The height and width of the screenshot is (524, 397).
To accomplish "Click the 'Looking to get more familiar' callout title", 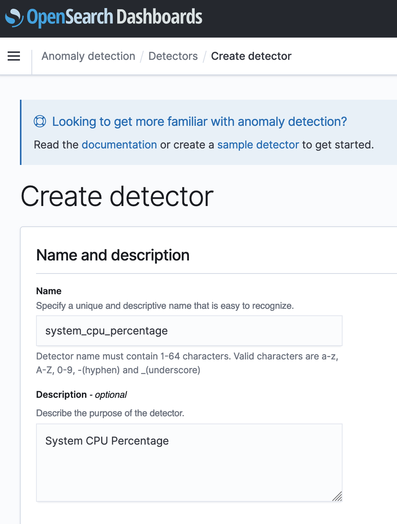I will coord(200,122).
